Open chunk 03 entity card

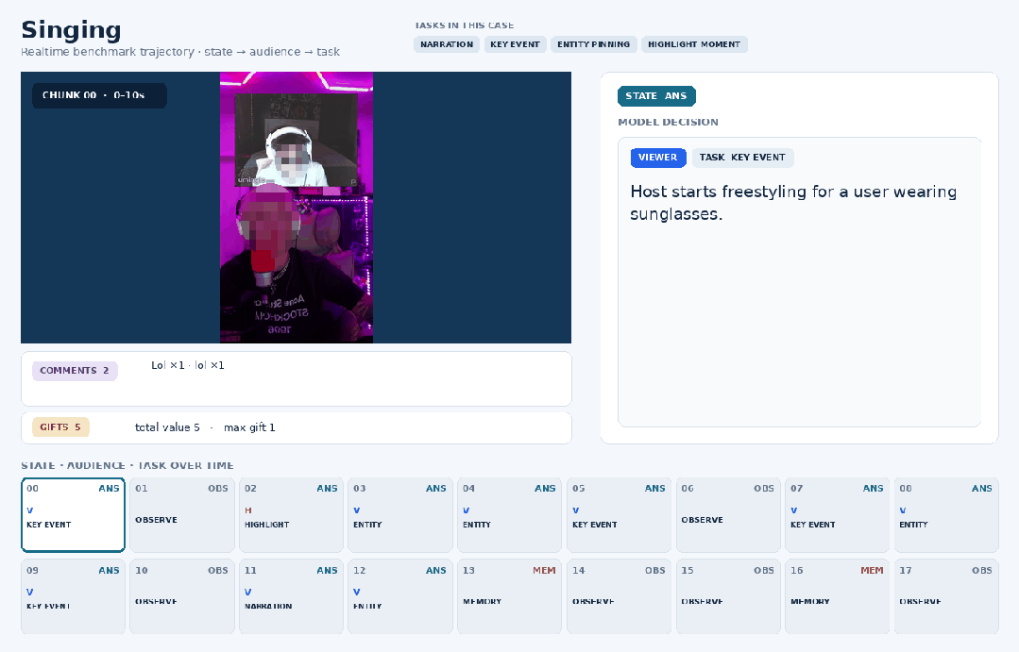[400, 515]
